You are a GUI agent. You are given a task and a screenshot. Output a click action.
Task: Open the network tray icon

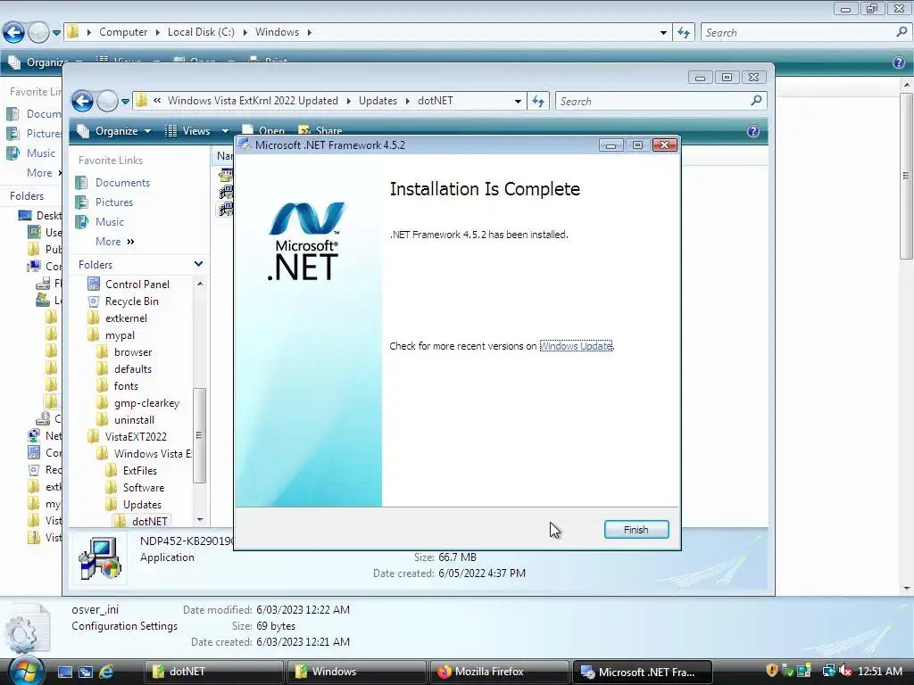click(x=828, y=671)
